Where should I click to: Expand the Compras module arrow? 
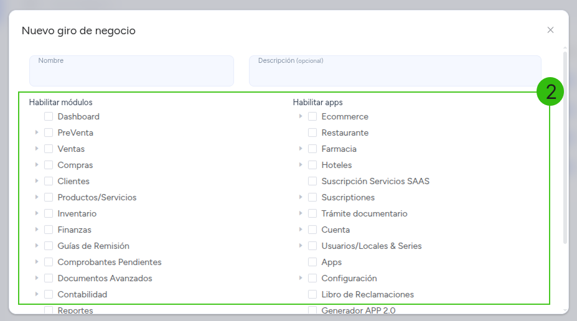point(37,165)
